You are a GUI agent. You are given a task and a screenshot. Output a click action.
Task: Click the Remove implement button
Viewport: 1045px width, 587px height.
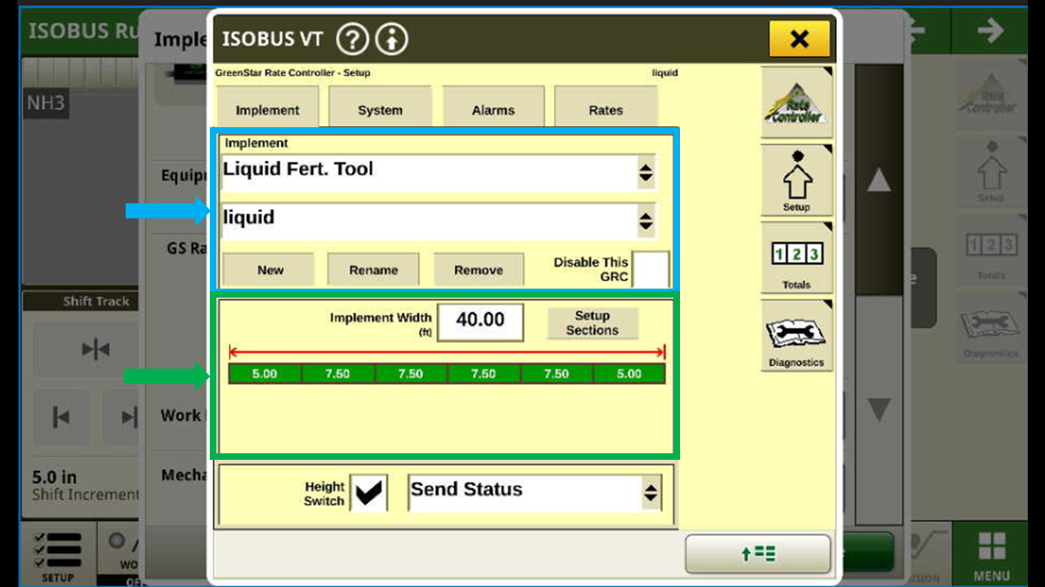[478, 270]
